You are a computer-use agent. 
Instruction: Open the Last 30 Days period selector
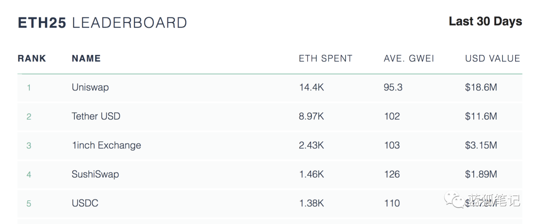click(485, 21)
